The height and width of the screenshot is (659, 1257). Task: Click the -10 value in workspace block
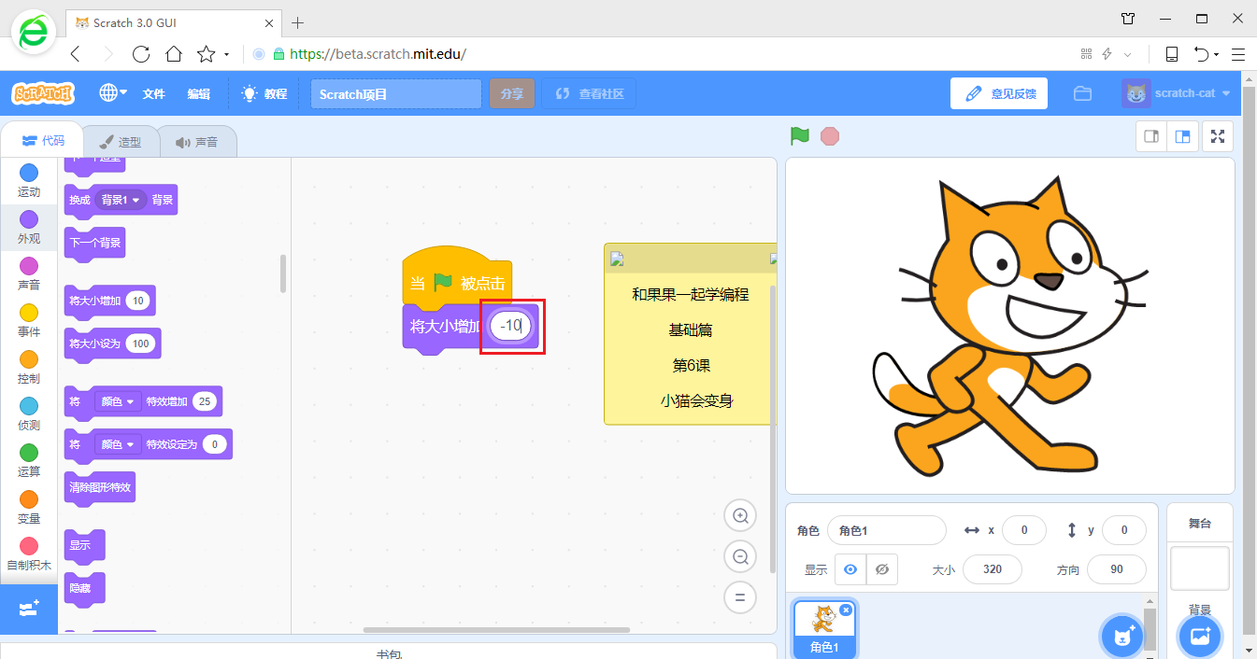(510, 326)
